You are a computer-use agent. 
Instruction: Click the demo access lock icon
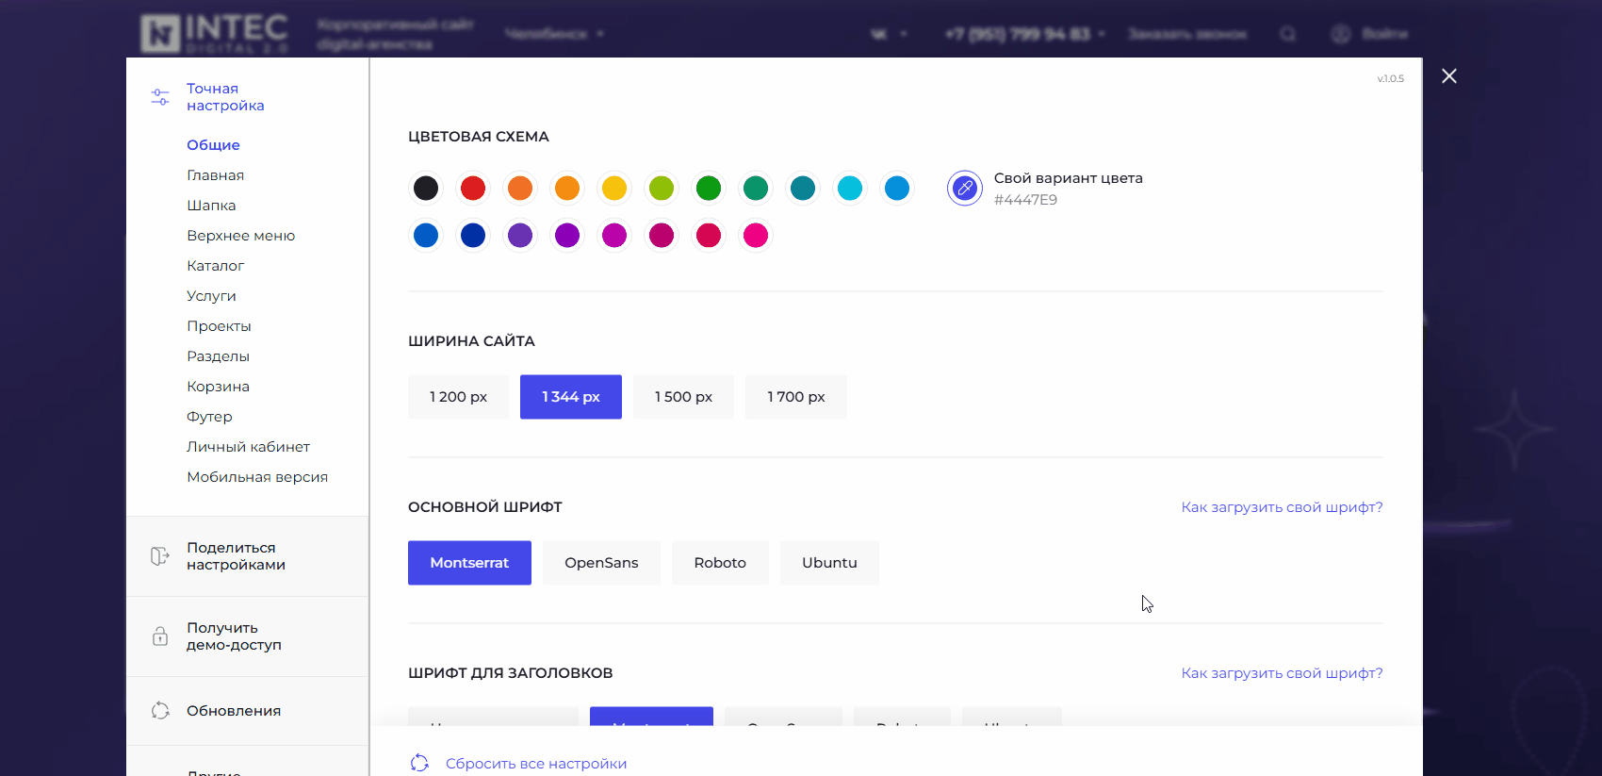[x=160, y=636]
